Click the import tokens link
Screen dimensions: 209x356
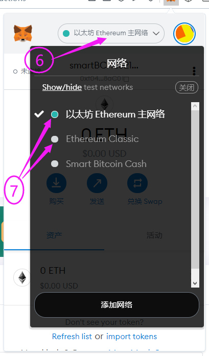(x=131, y=336)
